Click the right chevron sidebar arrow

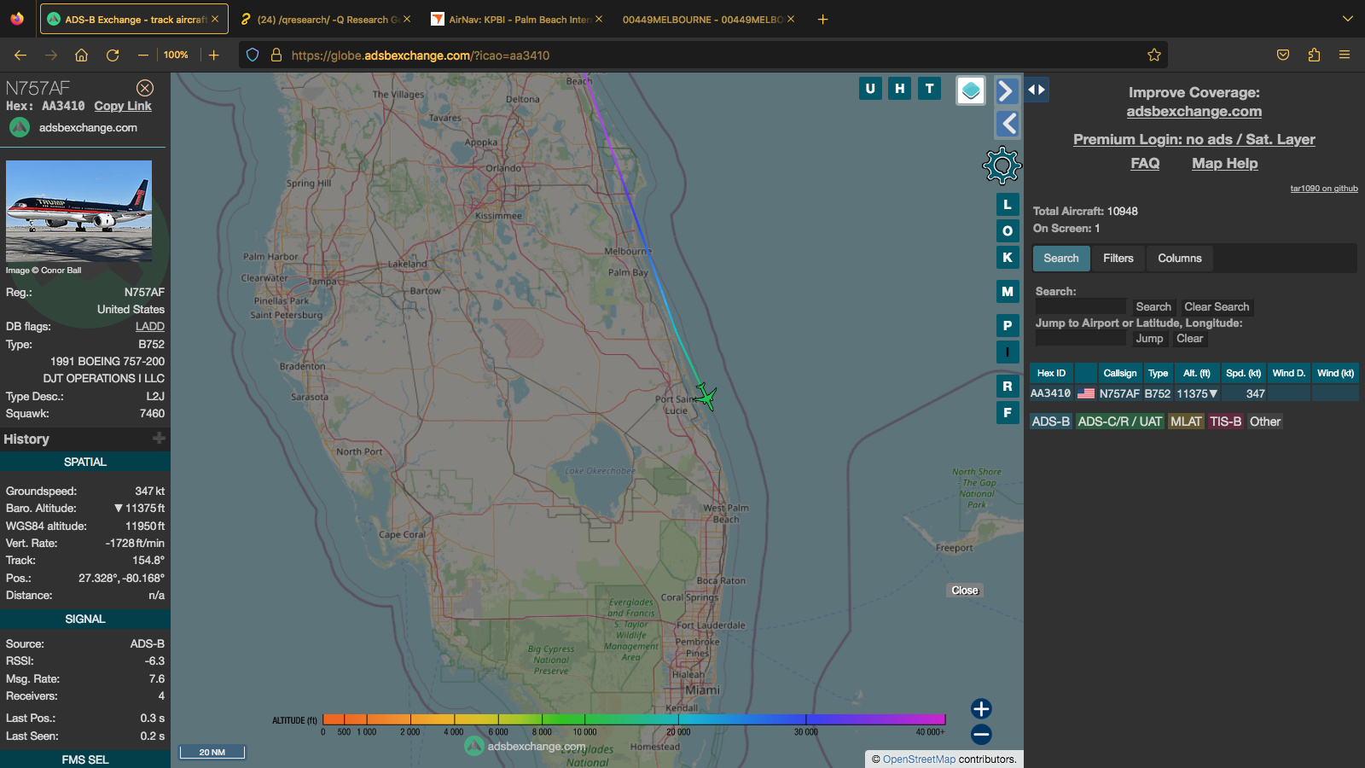1008,90
